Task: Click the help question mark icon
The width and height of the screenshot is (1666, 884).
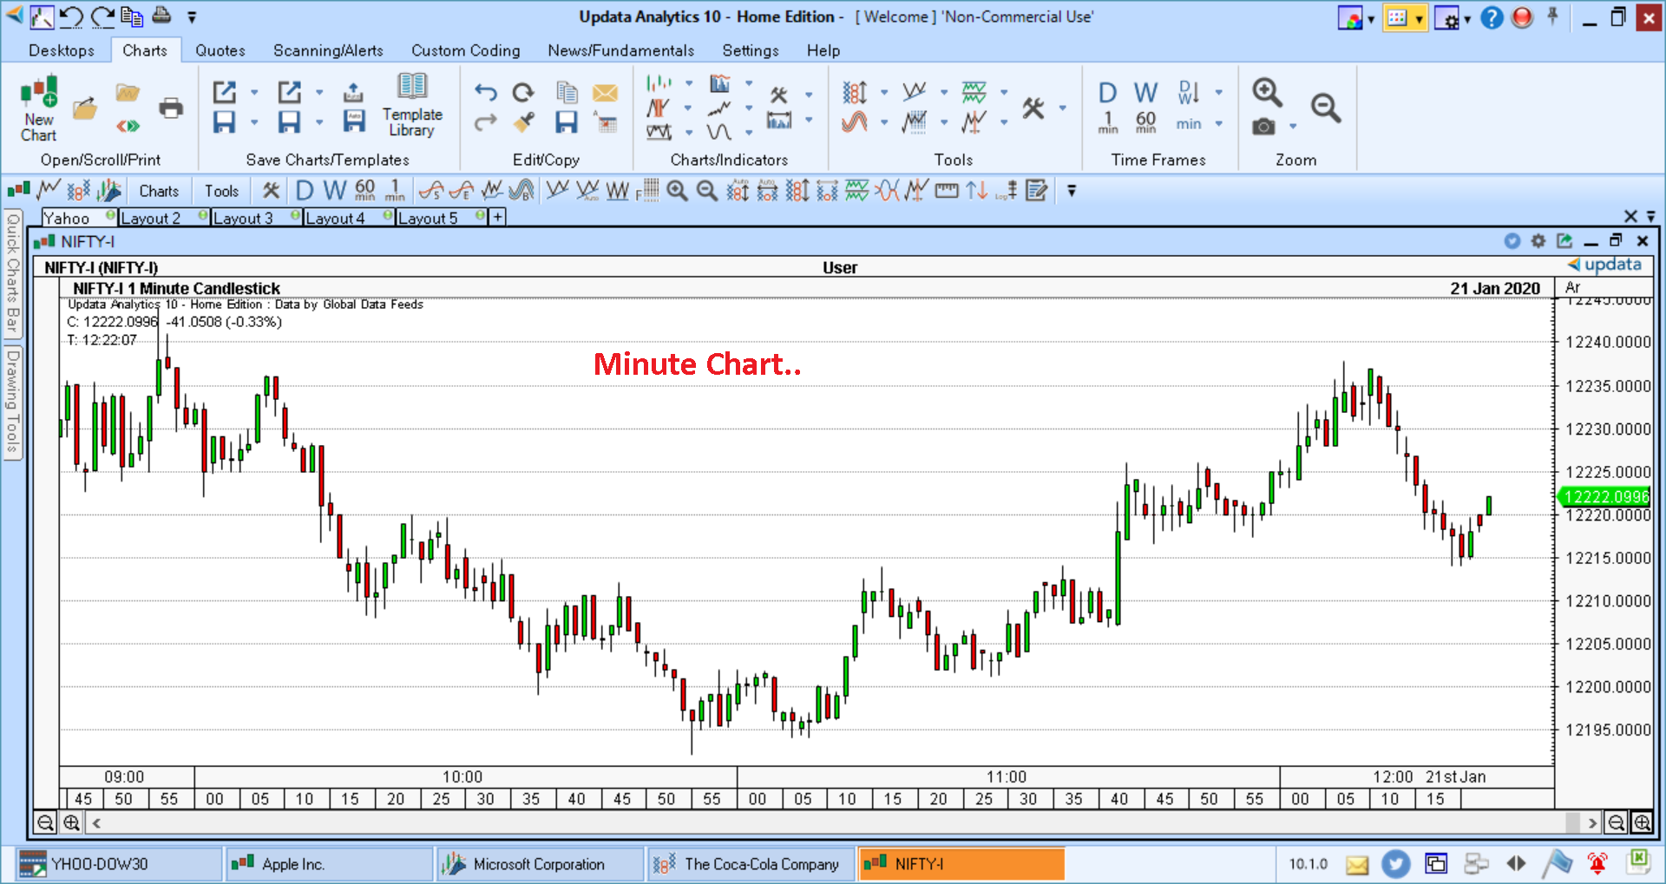Action: (x=1492, y=17)
